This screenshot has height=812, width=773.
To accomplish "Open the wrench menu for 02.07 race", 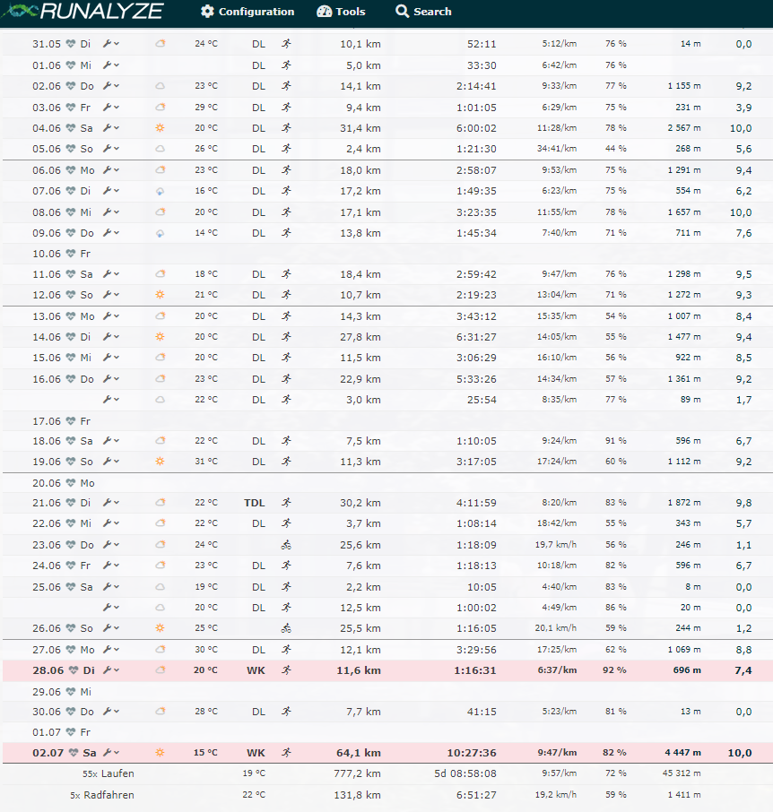I will pyautogui.click(x=111, y=753).
